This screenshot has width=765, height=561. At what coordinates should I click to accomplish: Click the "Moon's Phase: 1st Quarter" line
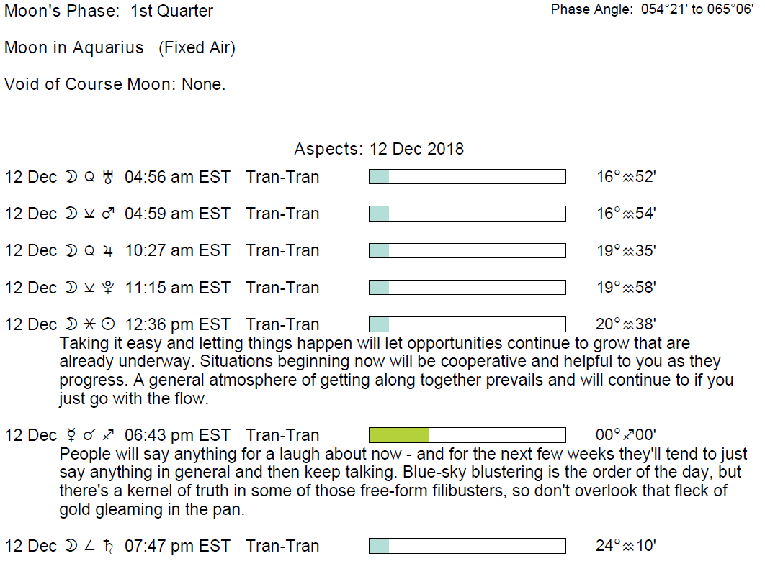109,11
